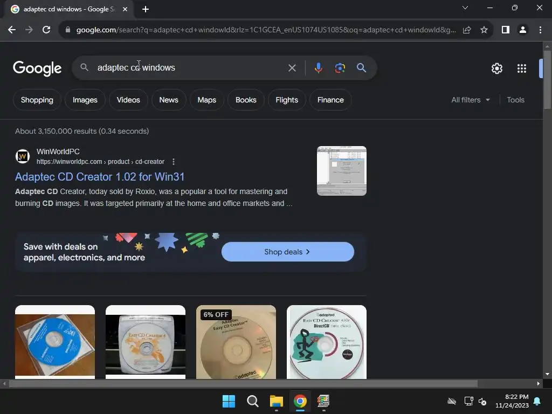Close the adaptec cd windows tab
Screen dimensions: 552x414
click(x=125, y=9)
